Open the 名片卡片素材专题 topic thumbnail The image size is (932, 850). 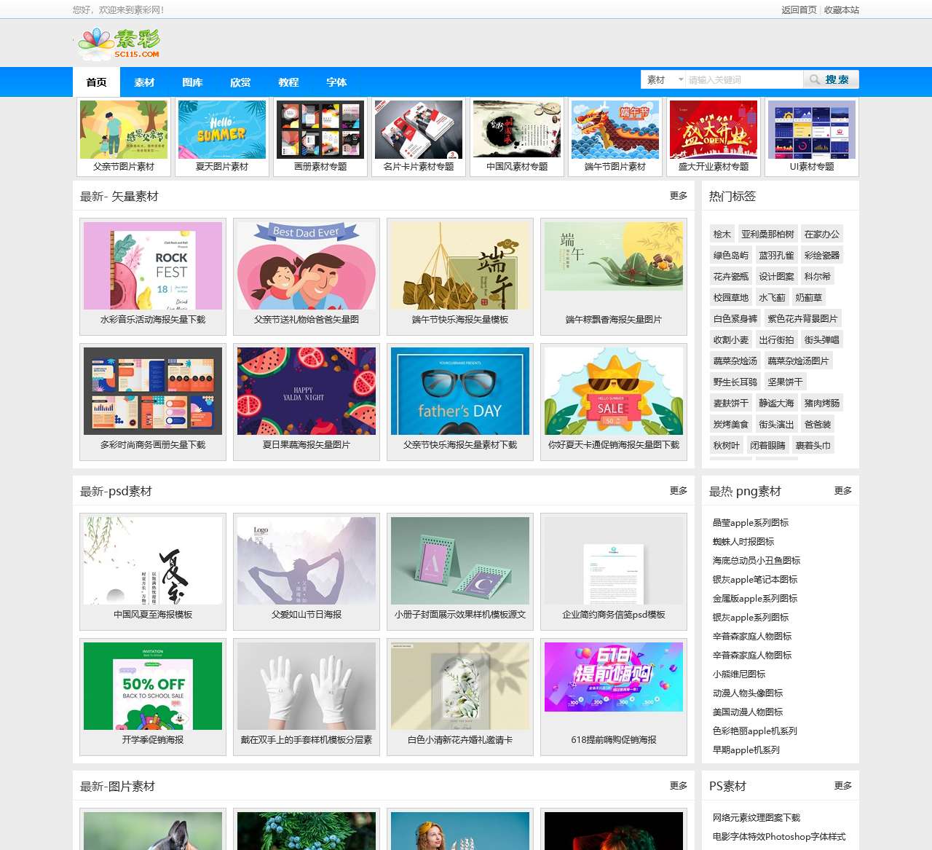tap(419, 130)
